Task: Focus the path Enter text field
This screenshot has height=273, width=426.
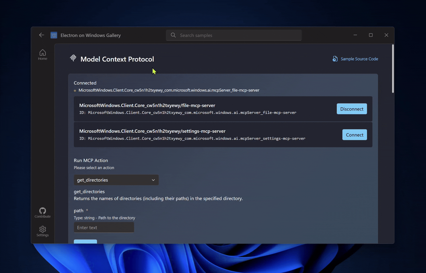Action: (x=104, y=228)
